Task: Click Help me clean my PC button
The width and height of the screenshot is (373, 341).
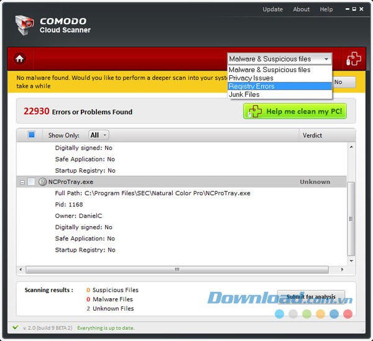Action: click(x=295, y=111)
